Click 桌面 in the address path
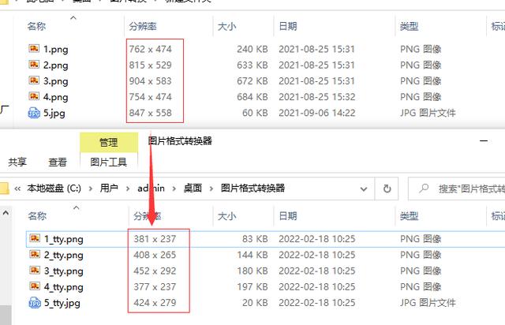Viewport: 505px width, 325px height. click(x=193, y=188)
